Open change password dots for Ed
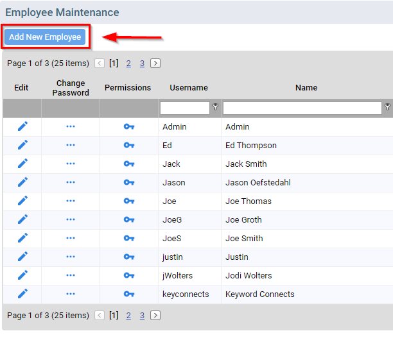 point(71,145)
